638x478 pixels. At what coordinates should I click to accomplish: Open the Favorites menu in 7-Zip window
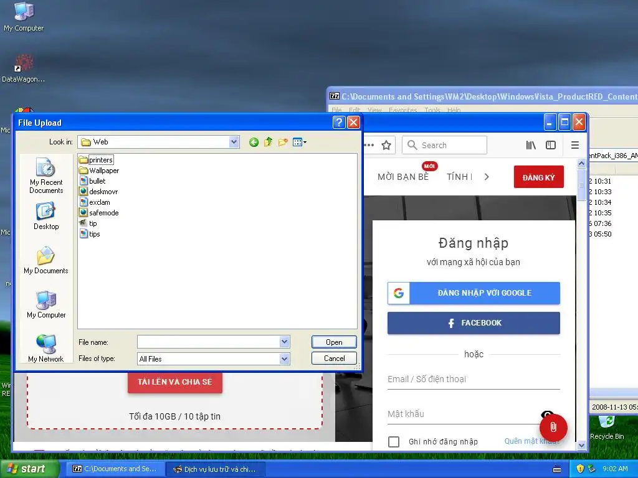(403, 110)
